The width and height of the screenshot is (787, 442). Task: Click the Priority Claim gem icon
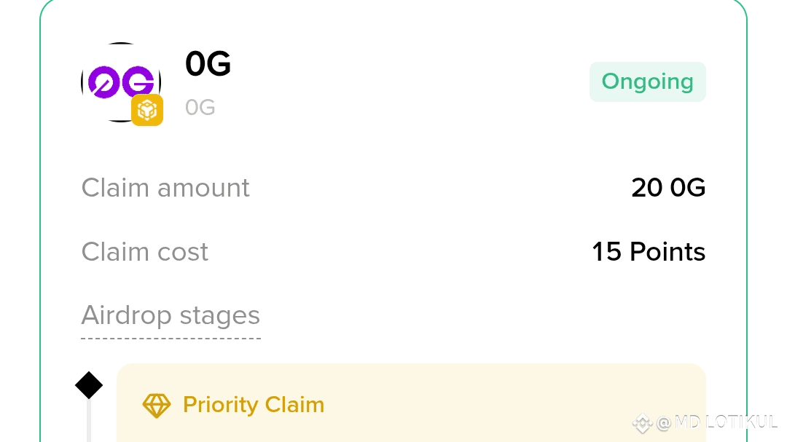[x=156, y=405]
